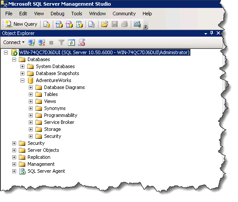Screen dimensions: 238x202
Task: Click the Analysis Services DMX Query icon
Action: [69, 24]
